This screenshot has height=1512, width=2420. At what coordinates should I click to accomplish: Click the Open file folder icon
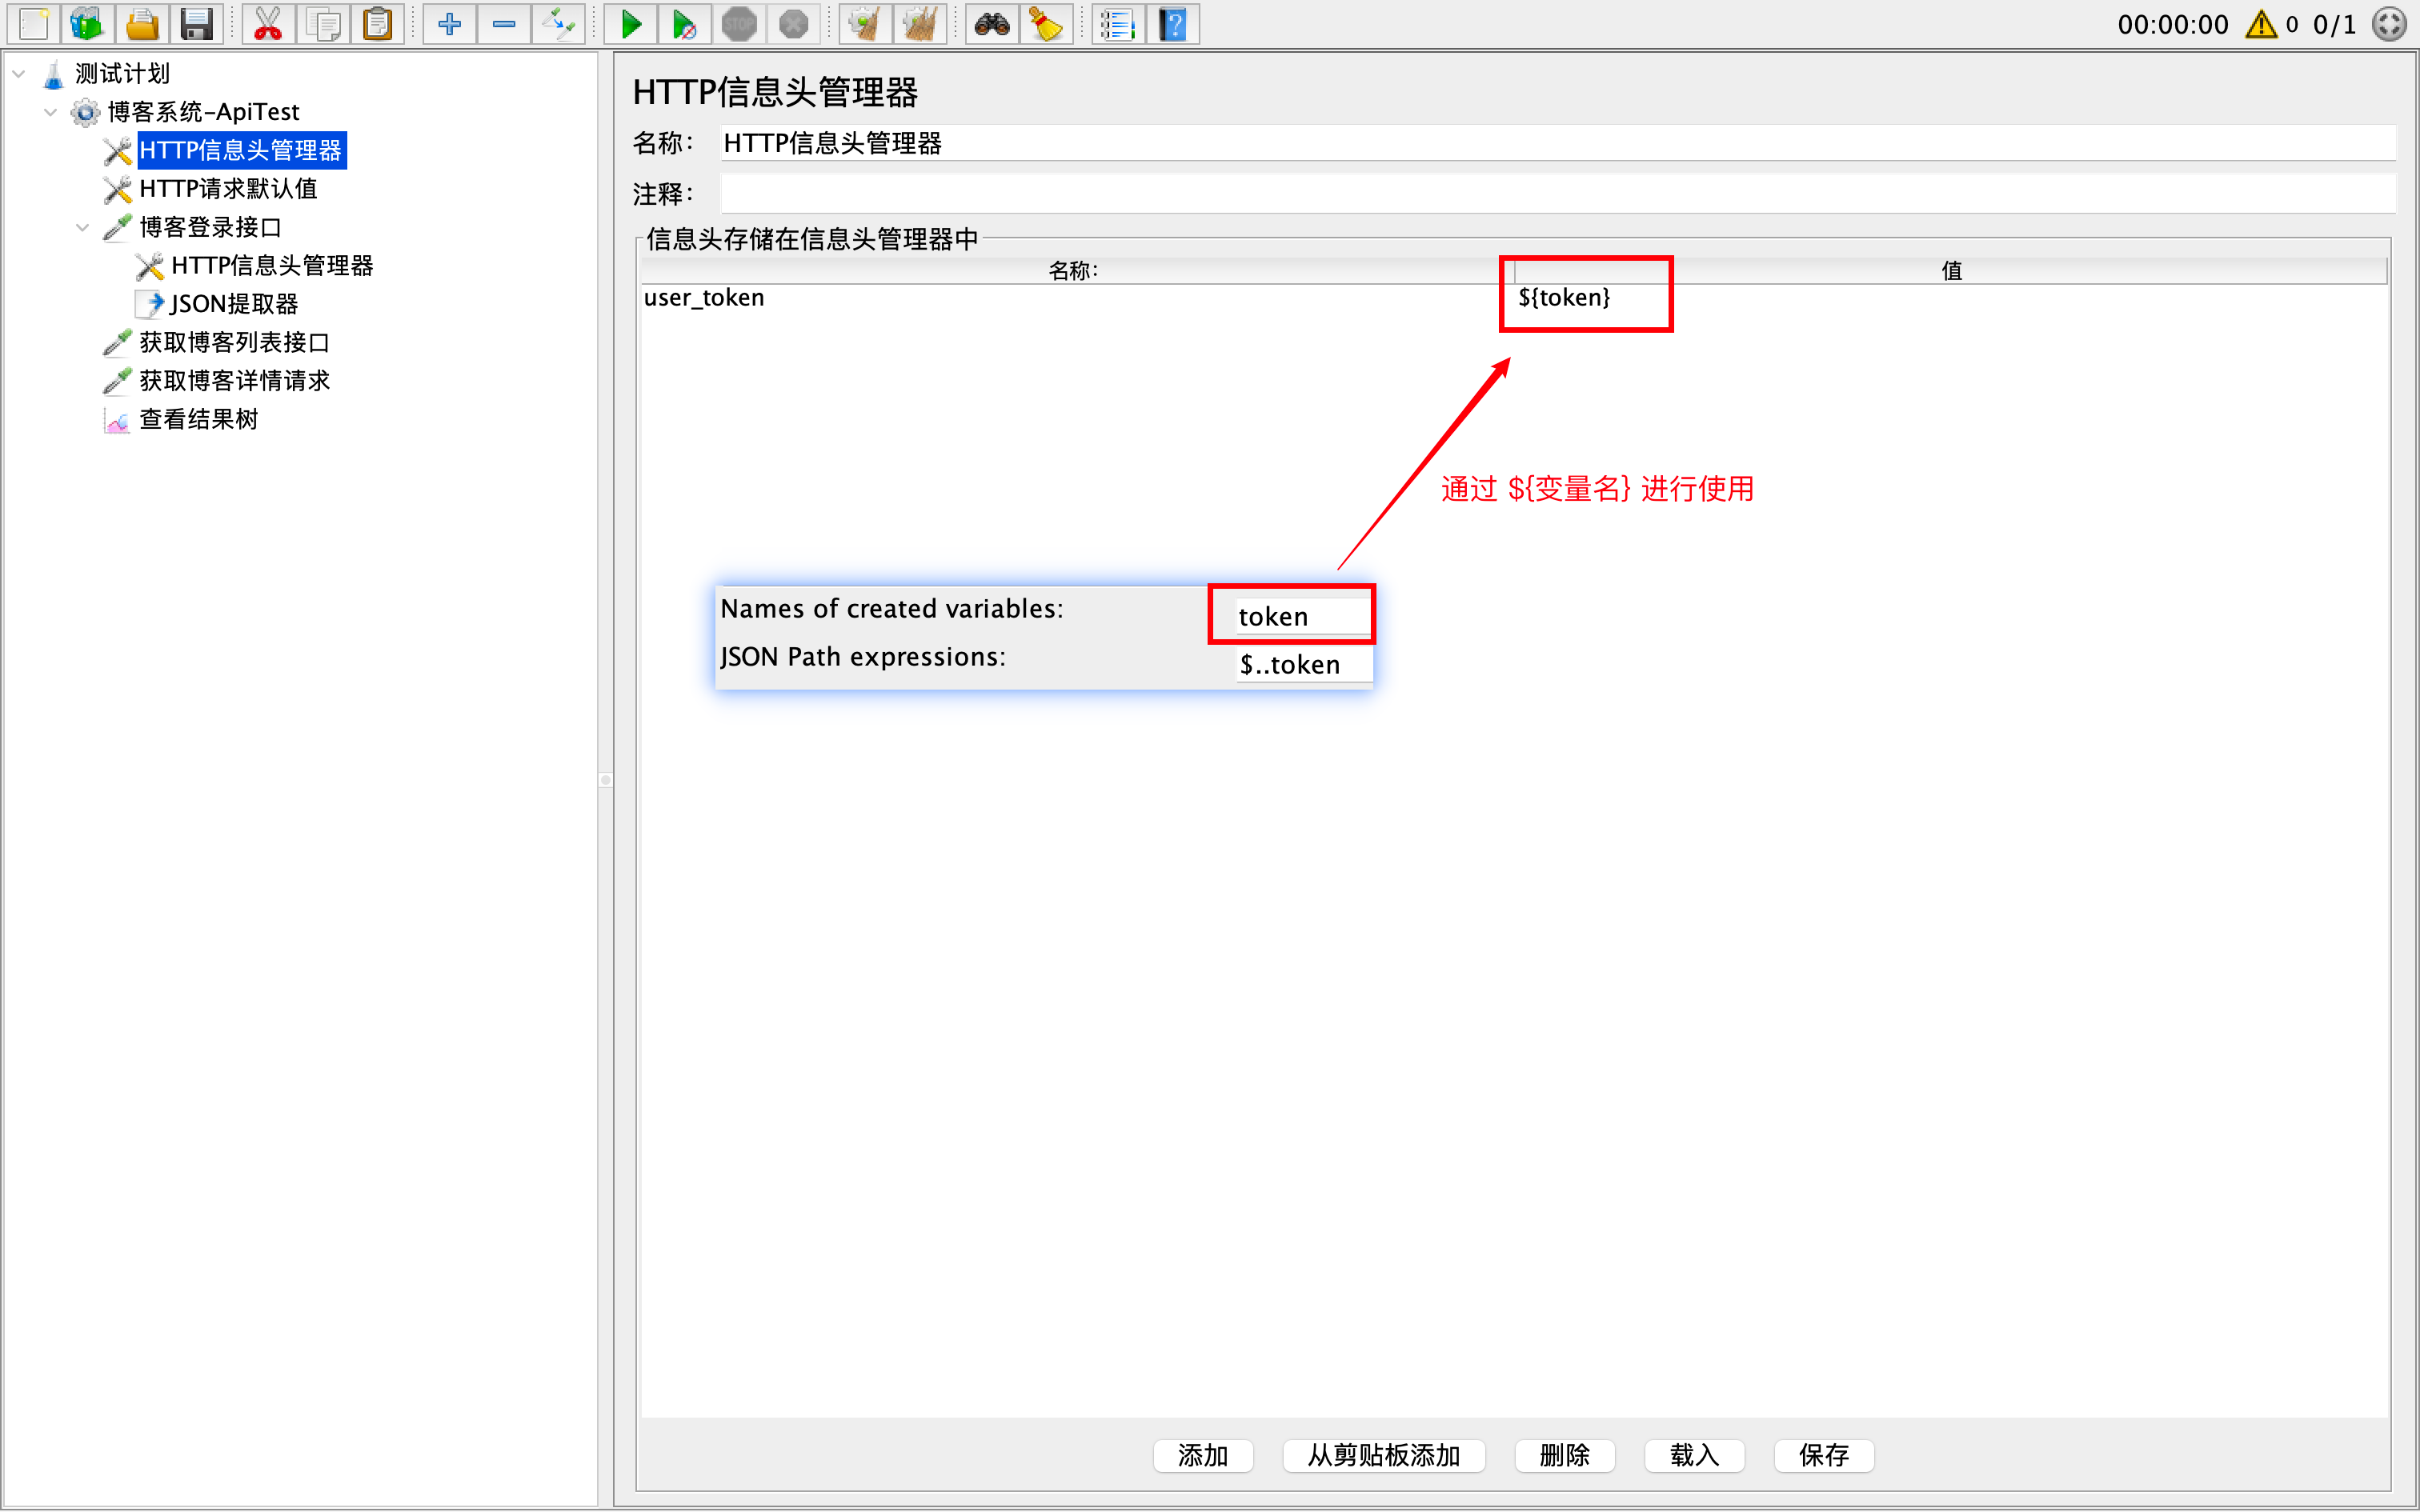[142, 24]
